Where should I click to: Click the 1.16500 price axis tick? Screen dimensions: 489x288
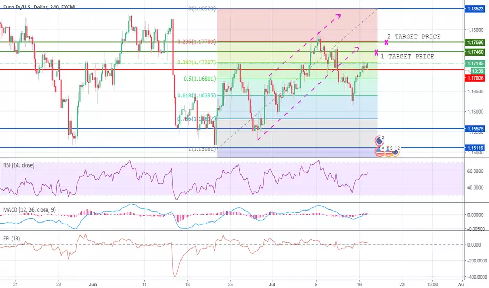(475, 92)
